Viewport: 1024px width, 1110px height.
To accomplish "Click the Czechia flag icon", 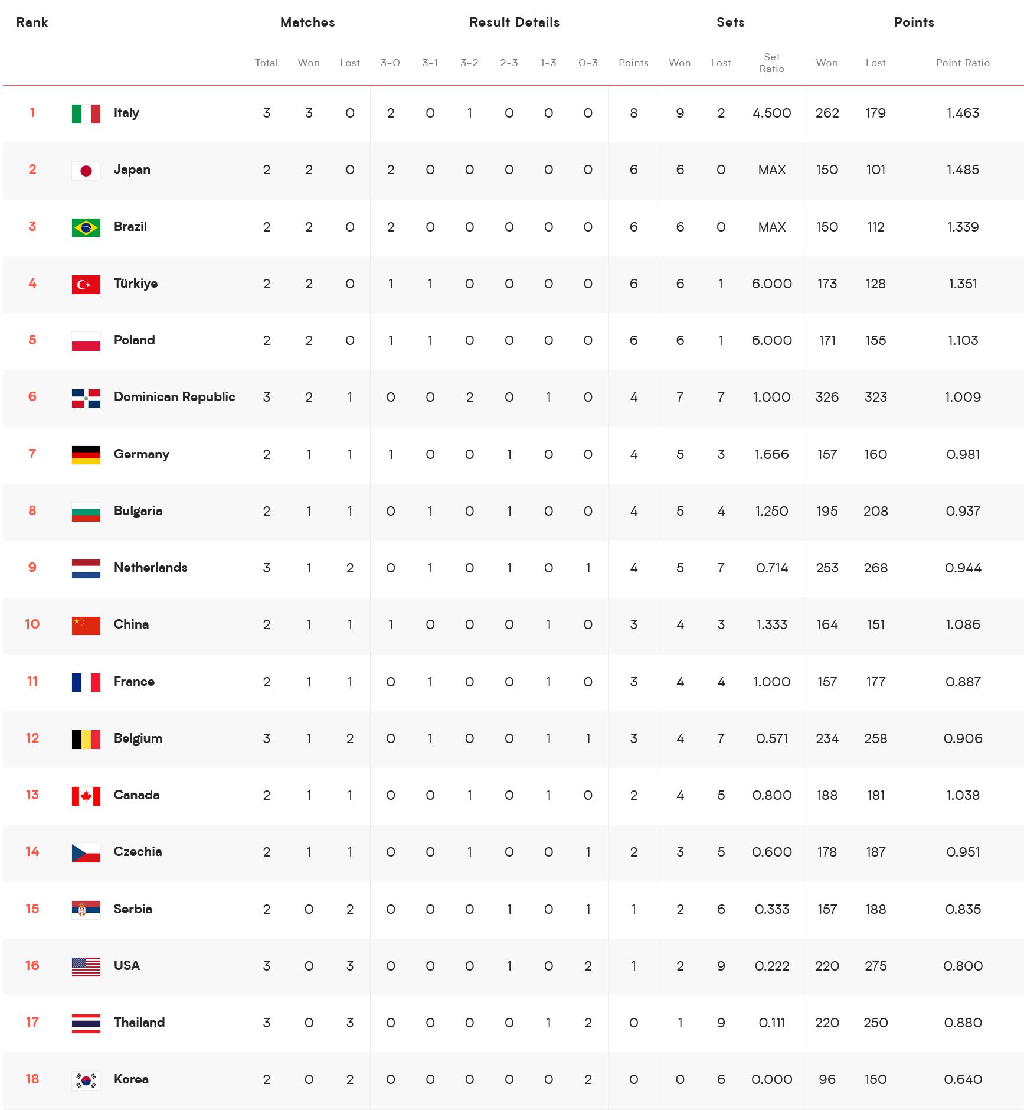I will [86, 852].
